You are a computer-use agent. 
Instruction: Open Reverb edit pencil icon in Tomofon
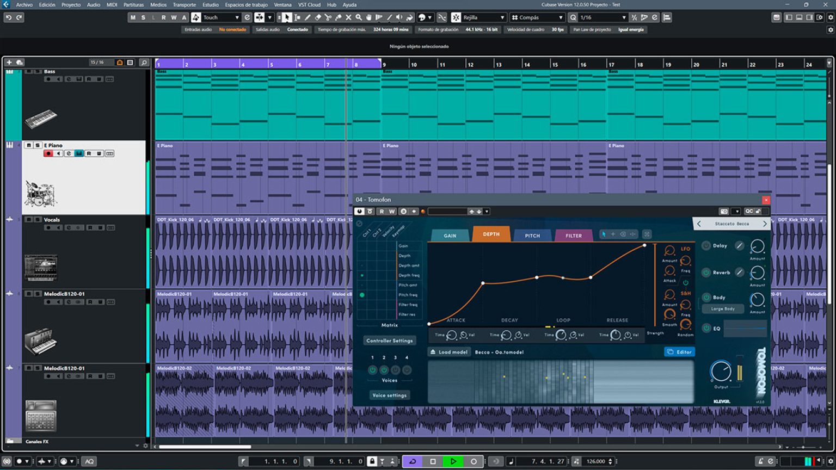(x=739, y=272)
